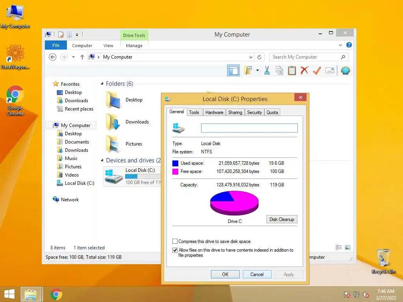
Task: Refresh the My Computer address bar
Action: (x=259, y=57)
